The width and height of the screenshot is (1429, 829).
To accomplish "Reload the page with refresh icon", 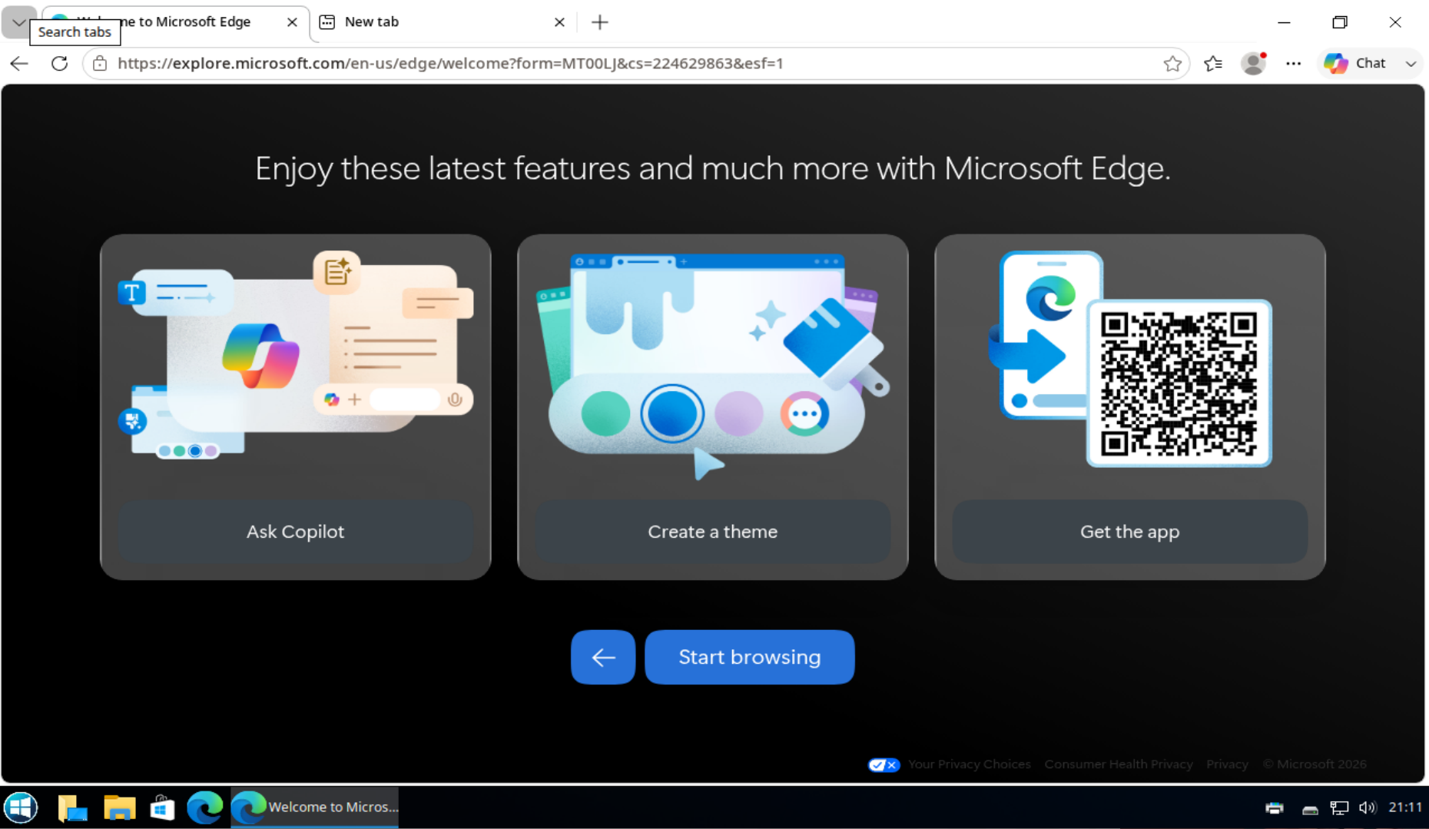I will [x=59, y=64].
